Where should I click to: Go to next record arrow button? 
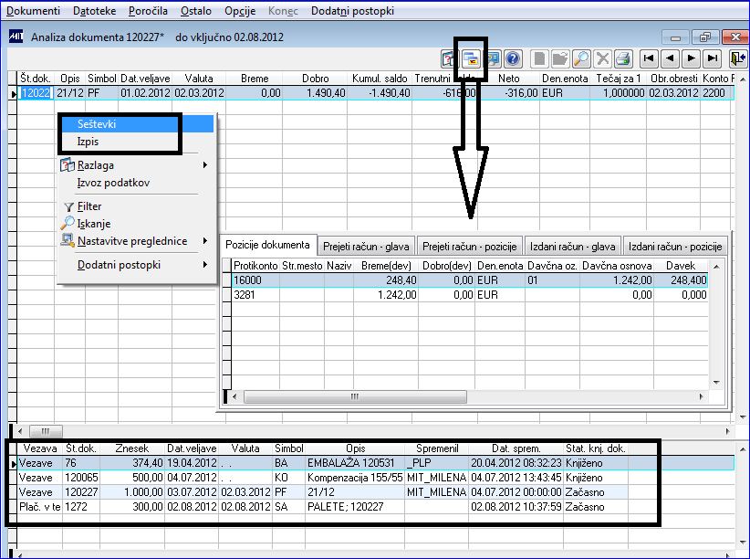coord(692,59)
